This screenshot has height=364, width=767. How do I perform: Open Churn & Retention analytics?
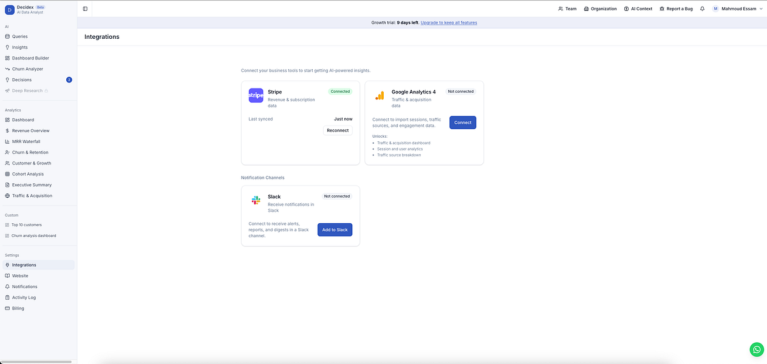tap(38, 152)
